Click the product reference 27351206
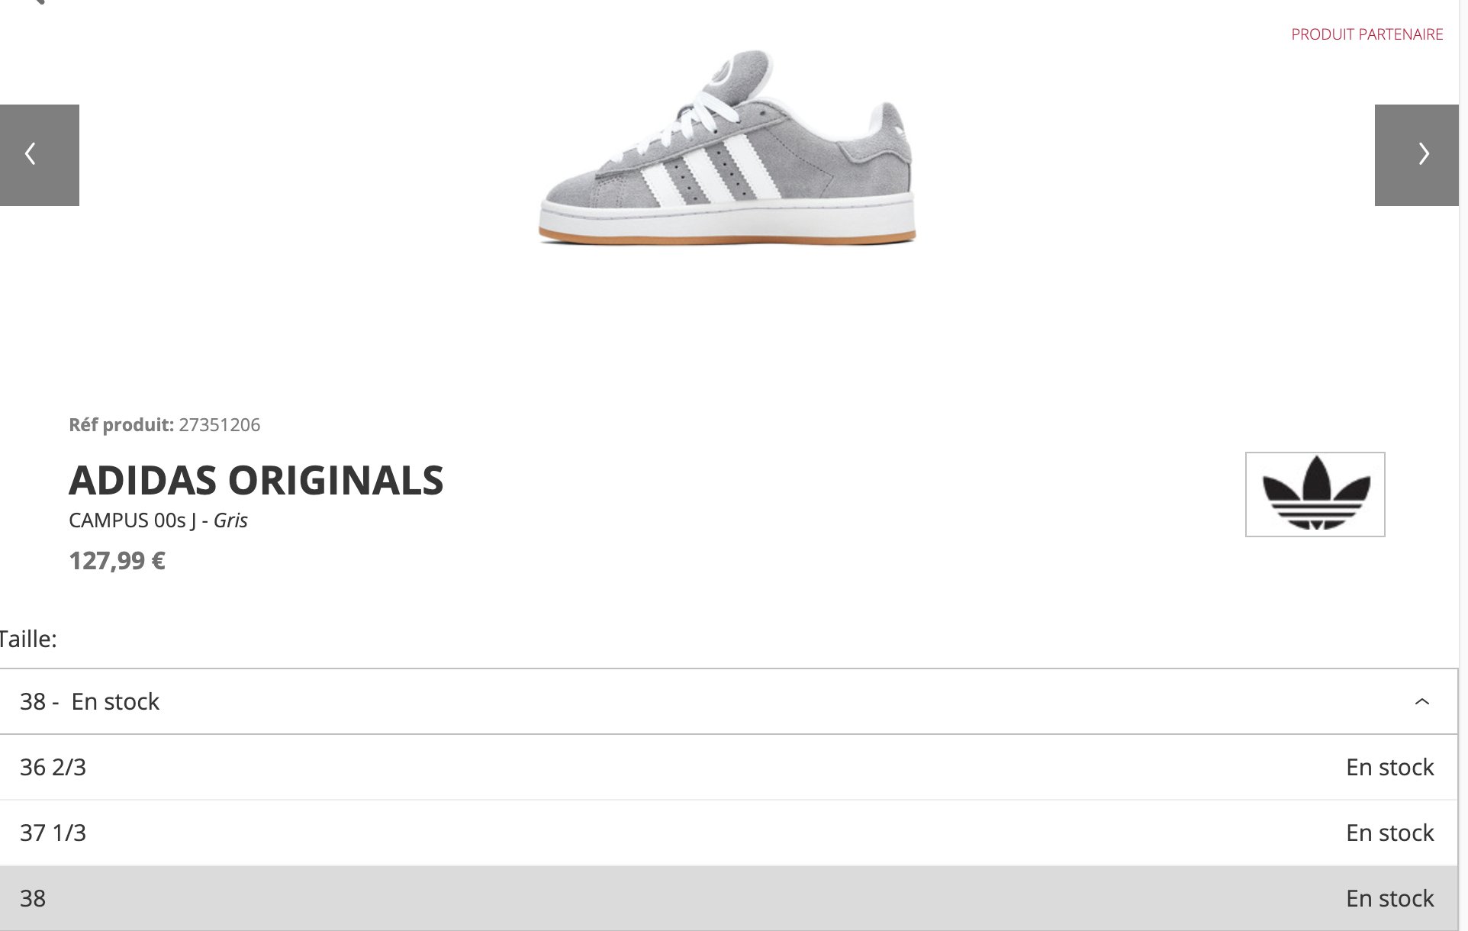1468x931 pixels. tap(220, 425)
